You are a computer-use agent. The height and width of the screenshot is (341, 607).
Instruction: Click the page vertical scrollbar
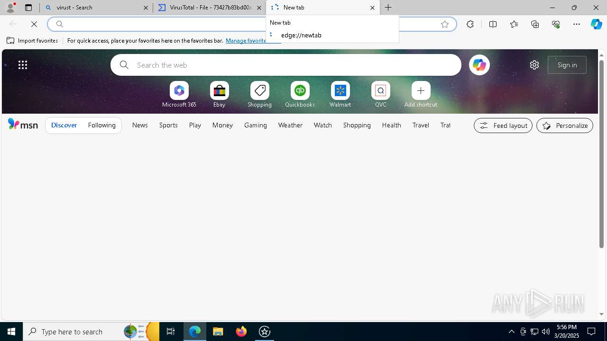pos(601,154)
